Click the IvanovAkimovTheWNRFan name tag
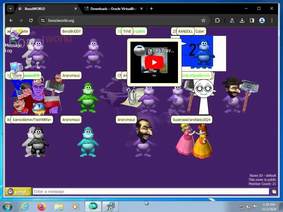This screenshot has width=283, height=212. pyautogui.click(x=32, y=120)
